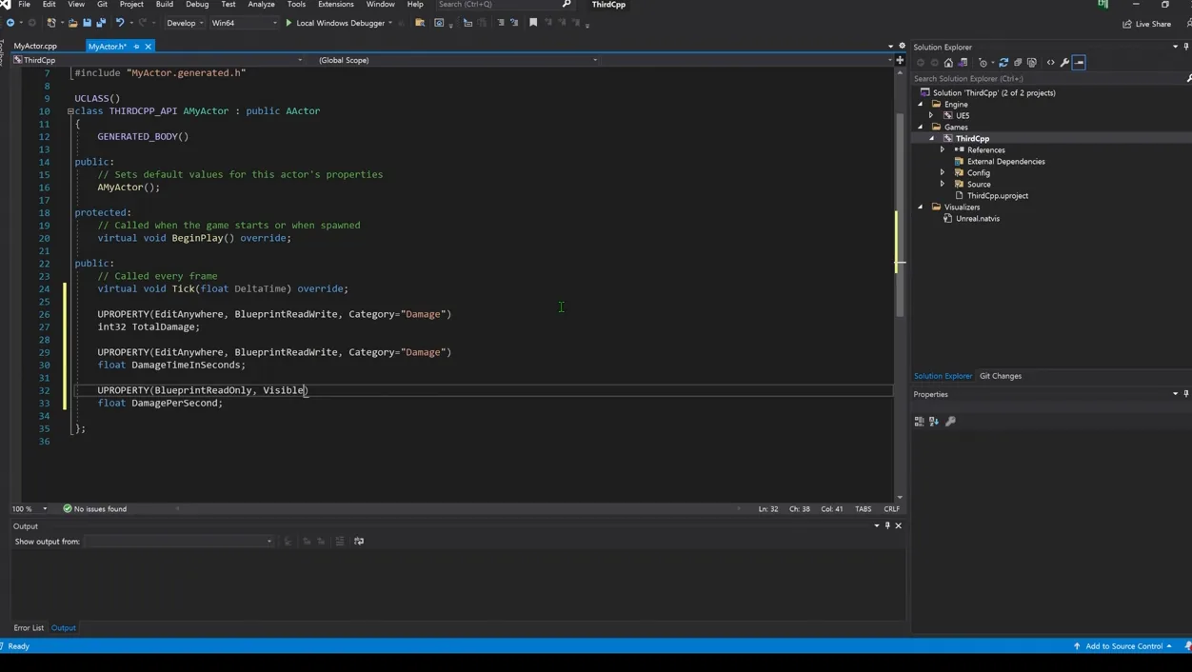
Task: Toggle auto-hide pin on Output panel
Action: (887, 525)
